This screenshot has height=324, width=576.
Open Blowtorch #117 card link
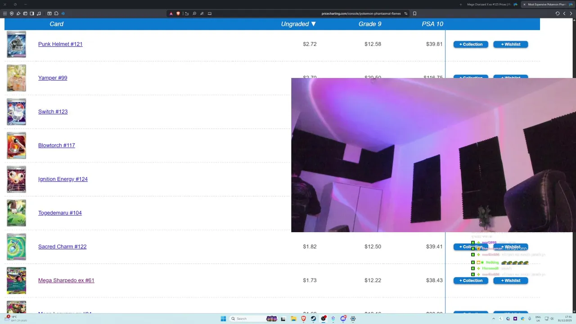pyautogui.click(x=56, y=145)
